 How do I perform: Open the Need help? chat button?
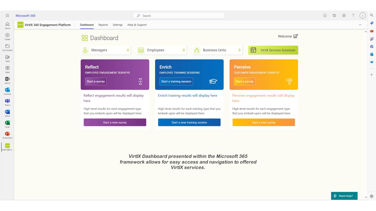(344, 196)
